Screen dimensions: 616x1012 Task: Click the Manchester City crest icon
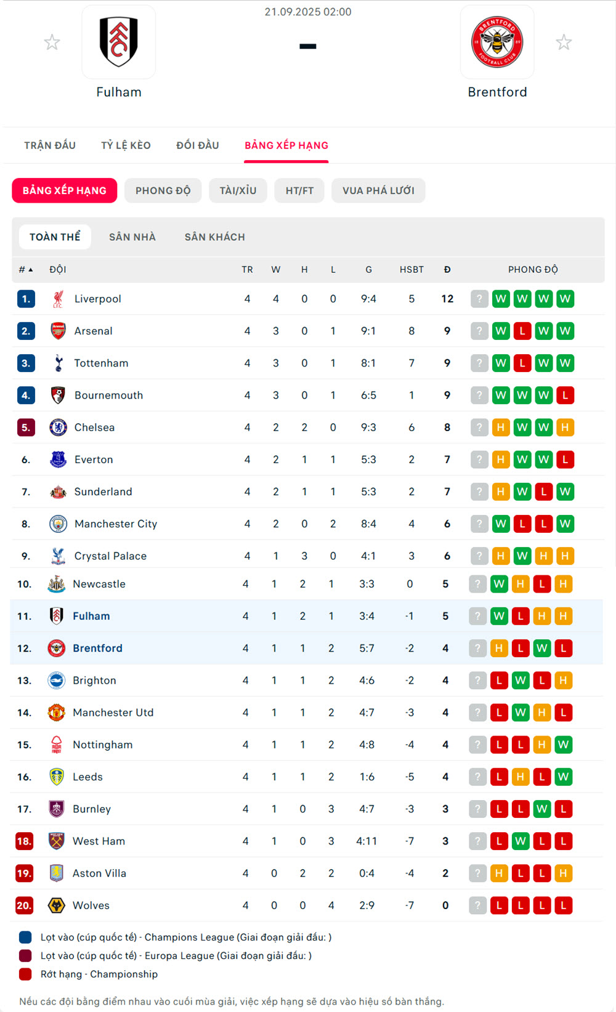(x=58, y=524)
